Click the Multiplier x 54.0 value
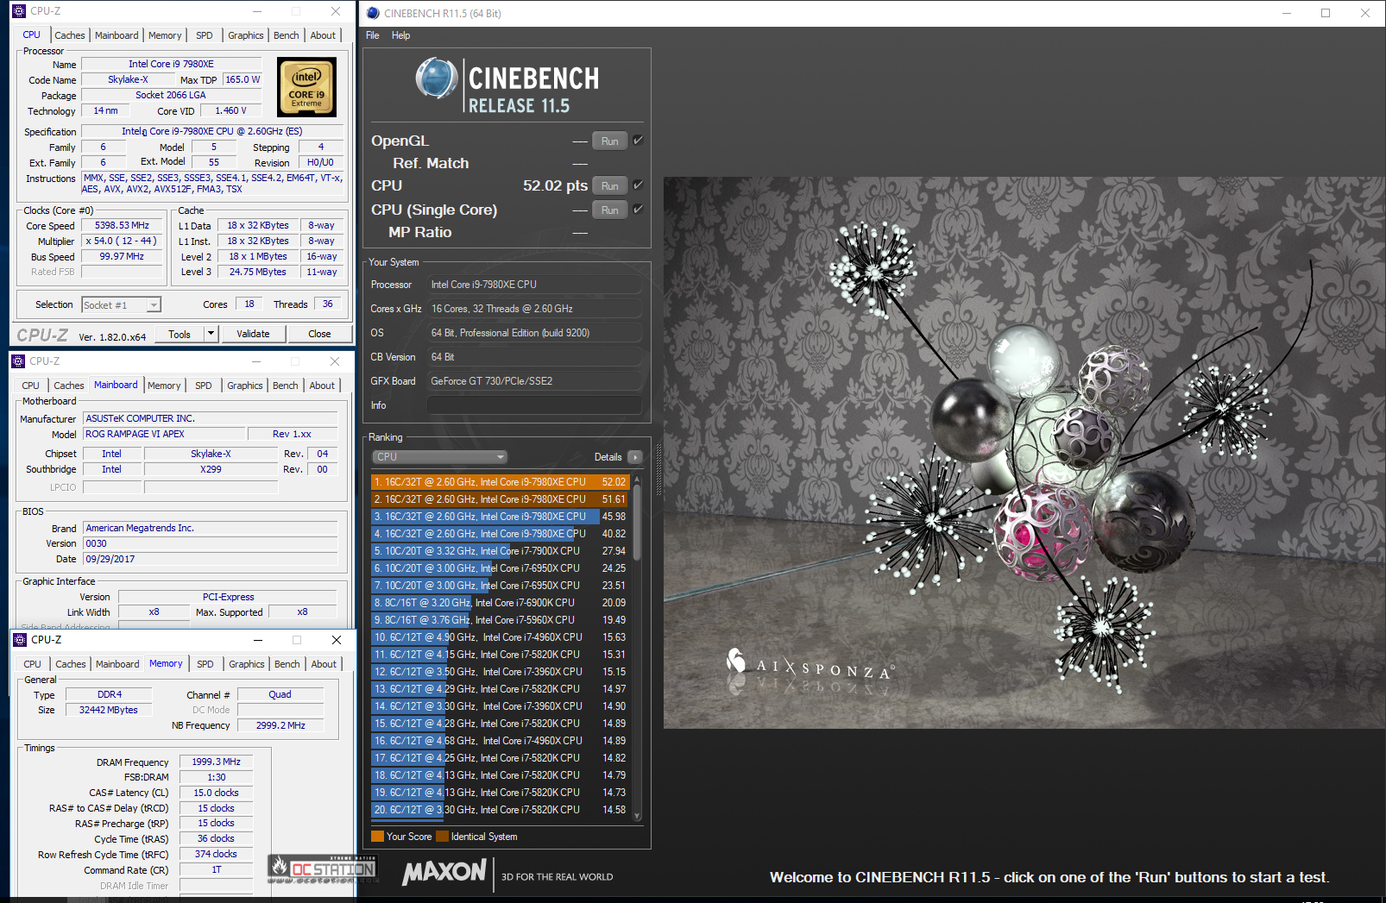1386x903 pixels. point(123,241)
